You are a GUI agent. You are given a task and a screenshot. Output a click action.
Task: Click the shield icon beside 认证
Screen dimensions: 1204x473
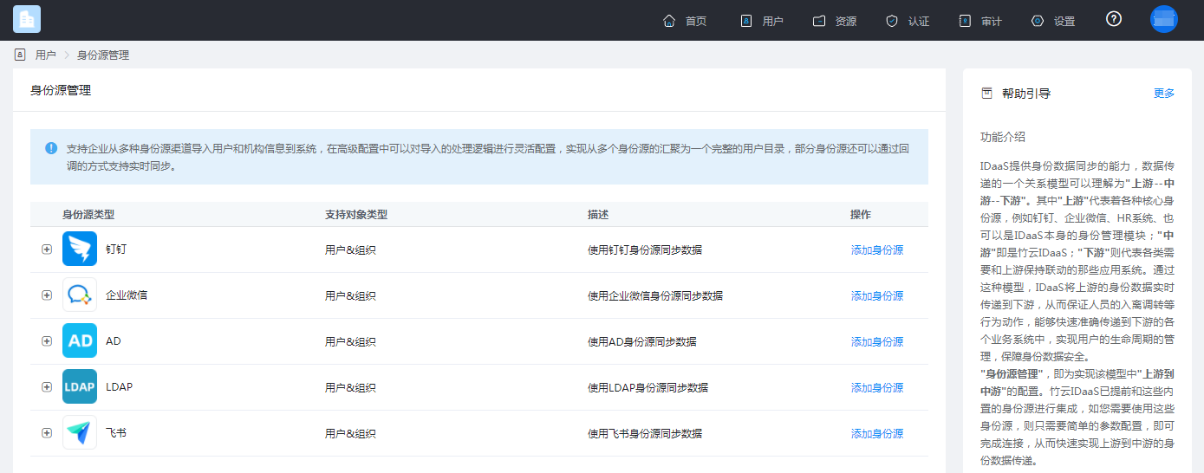point(892,21)
